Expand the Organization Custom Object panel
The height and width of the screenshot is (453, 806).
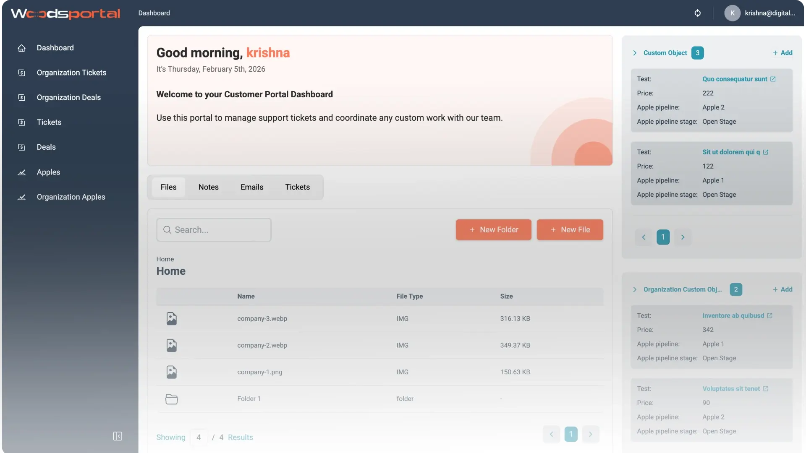pos(635,289)
